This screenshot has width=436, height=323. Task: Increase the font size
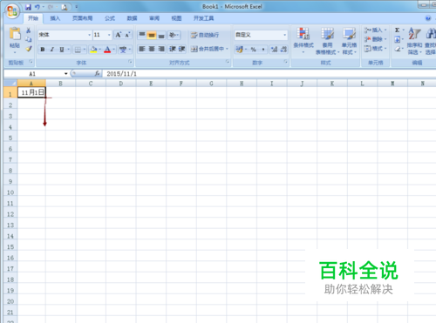119,35
